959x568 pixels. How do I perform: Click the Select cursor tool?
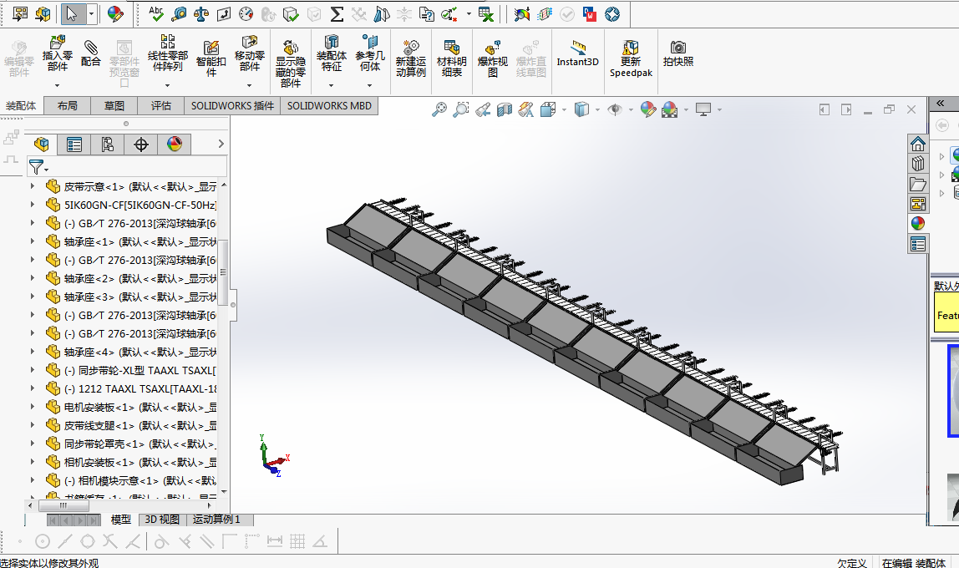[x=73, y=14]
